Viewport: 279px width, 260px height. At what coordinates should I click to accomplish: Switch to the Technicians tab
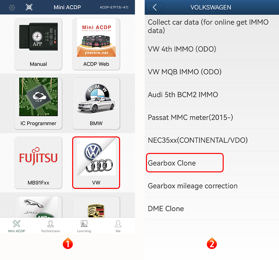(50, 226)
